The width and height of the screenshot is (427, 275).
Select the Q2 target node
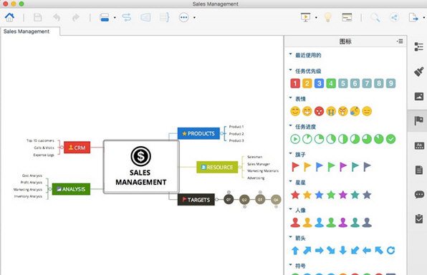pos(244,200)
